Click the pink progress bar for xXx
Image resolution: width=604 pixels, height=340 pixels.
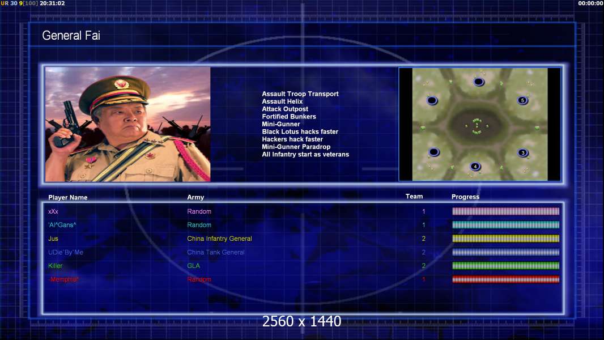505,211
